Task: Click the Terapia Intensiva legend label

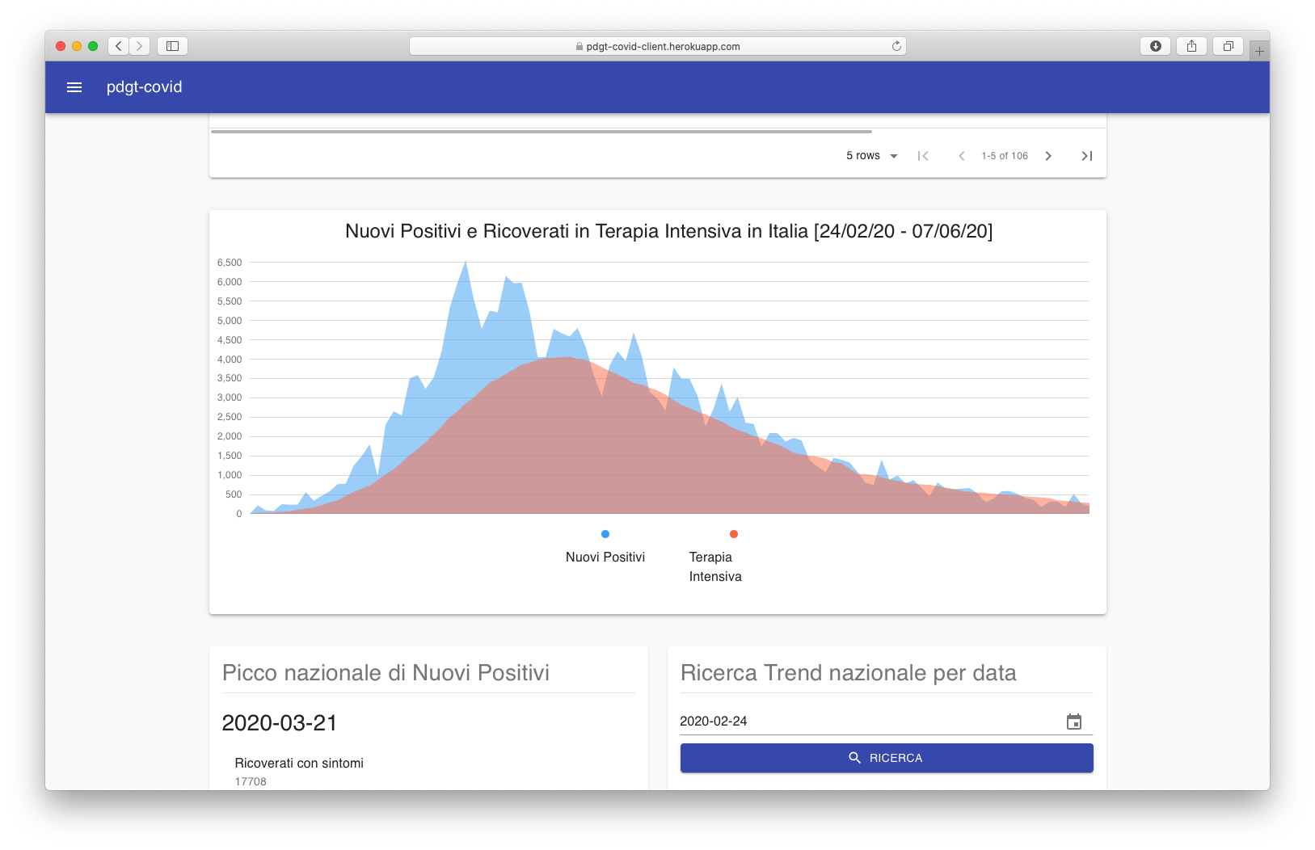Action: click(715, 566)
